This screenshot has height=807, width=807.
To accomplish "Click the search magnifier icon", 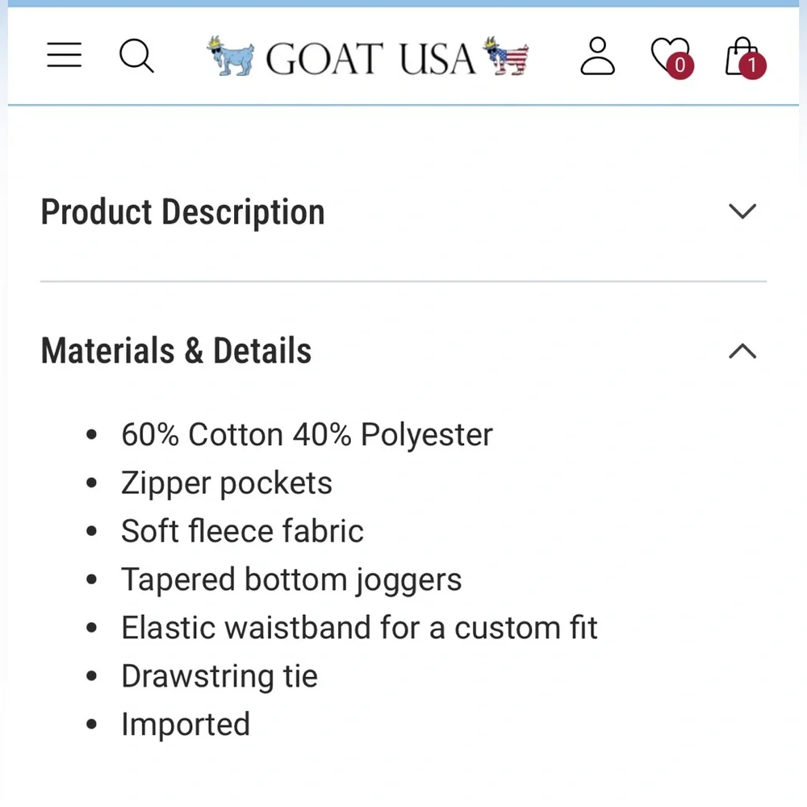I will click(136, 56).
